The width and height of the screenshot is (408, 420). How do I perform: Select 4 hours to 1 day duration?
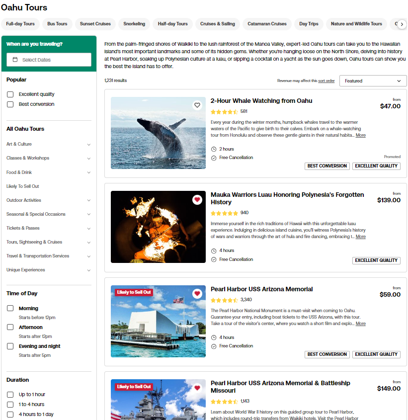coord(10,415)
